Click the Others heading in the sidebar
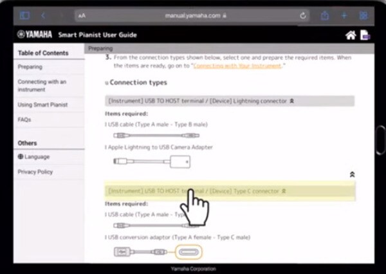This screenshot has height=274, width=386. click(x=27, y=143)
